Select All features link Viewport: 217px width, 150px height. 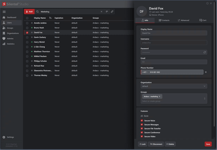pyautogui.click(x=142, y=116)
